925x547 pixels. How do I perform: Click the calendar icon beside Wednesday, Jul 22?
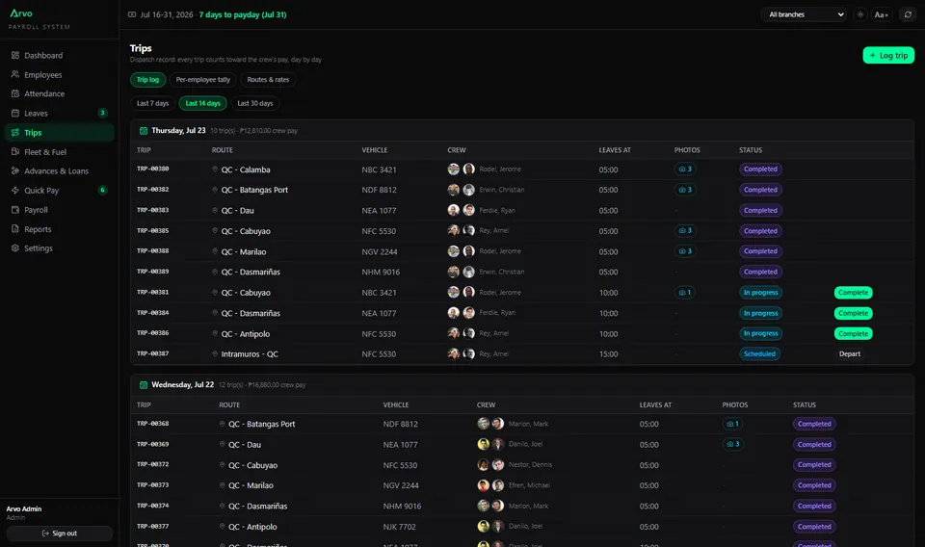(144, 385)
